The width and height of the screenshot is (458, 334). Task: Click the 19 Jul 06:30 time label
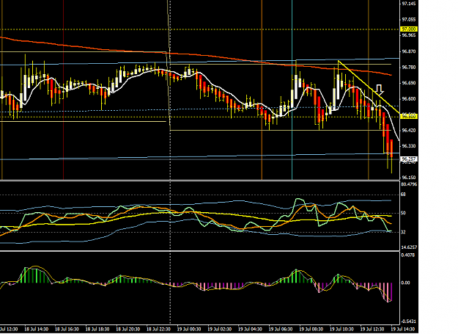281,329
